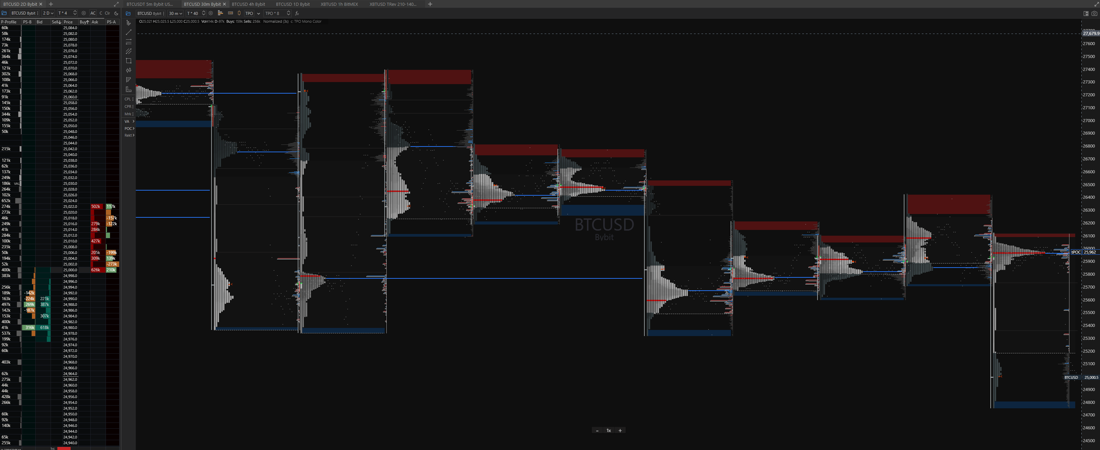Screen dimensions: 1100x450
Task: Open the 2 D timeframe dropdown
Action: pos(48,13)
